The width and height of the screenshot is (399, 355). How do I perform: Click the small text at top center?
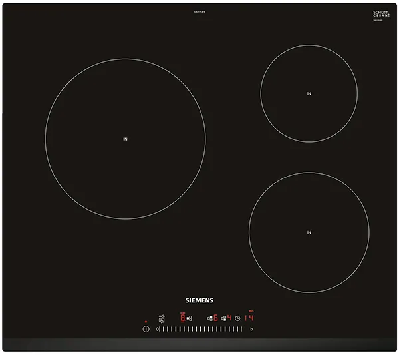pyautogui.click(x=199, y=9)
